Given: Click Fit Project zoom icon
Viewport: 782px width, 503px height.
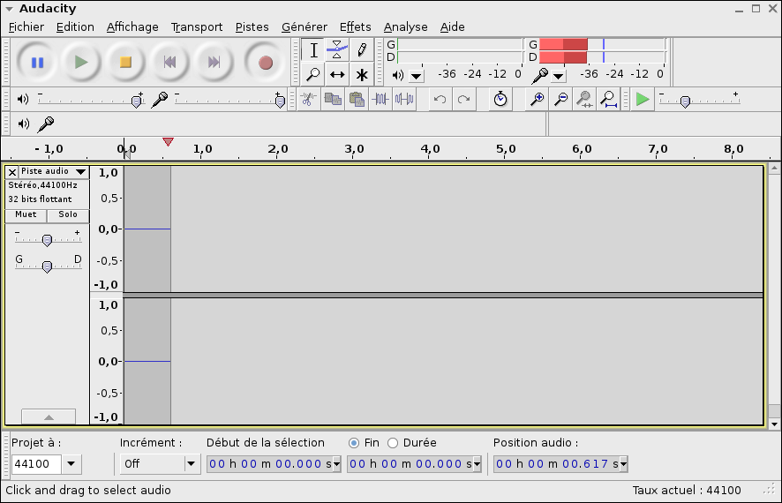Looking at the screenshot, I should (608, 99).
